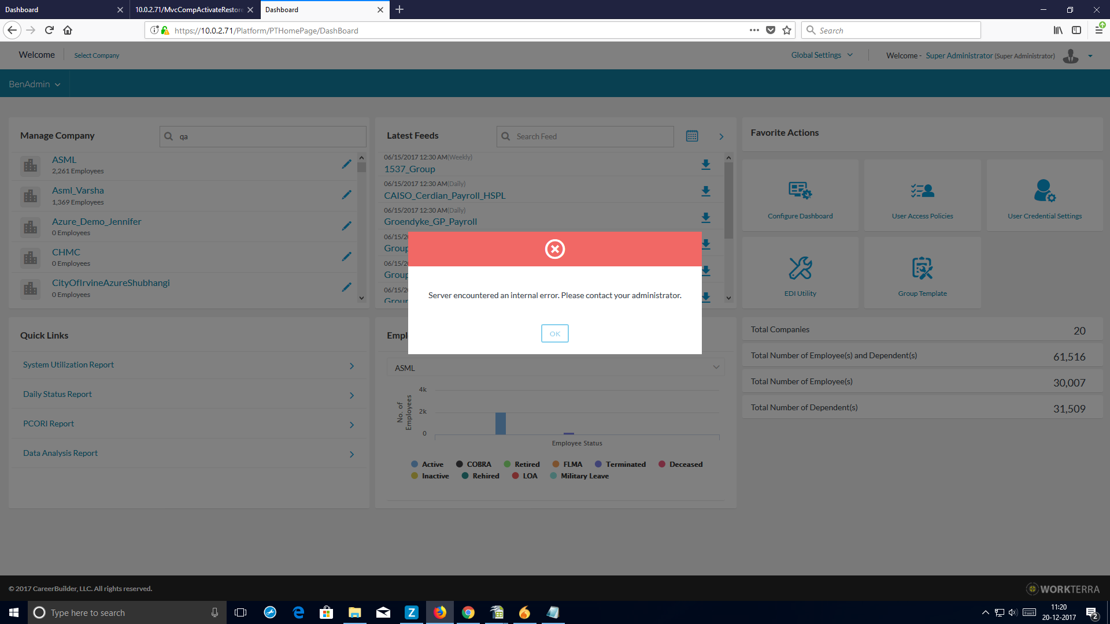Open the Group Template icon
This screenshot has height=624, width=1110.
922,268
